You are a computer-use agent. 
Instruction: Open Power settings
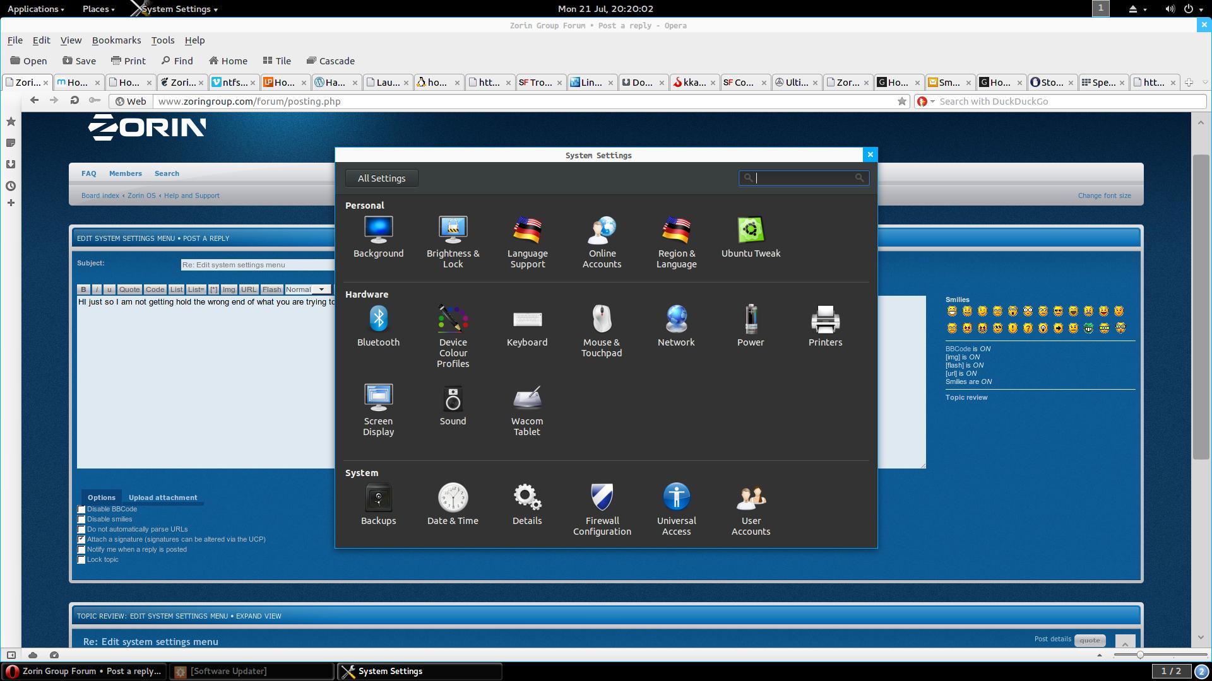751,326
